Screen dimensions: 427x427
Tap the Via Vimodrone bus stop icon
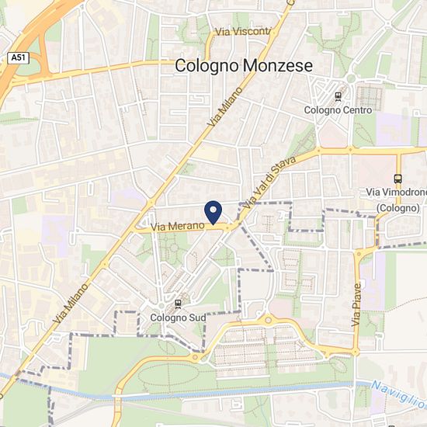point(397,179)
